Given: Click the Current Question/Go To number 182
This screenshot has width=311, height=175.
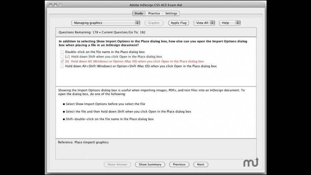Looking at the screenshot, I should [143, 32].
